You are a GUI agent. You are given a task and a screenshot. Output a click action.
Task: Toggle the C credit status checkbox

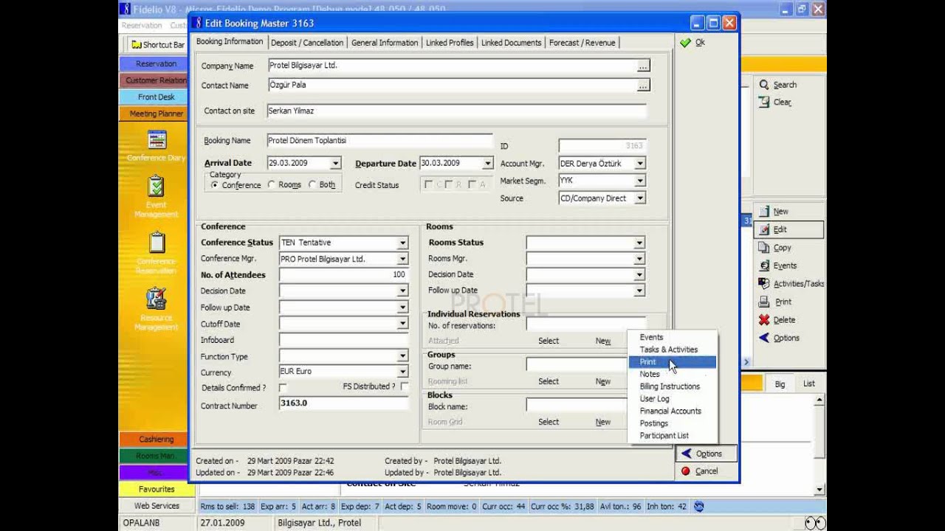point(429,184)
